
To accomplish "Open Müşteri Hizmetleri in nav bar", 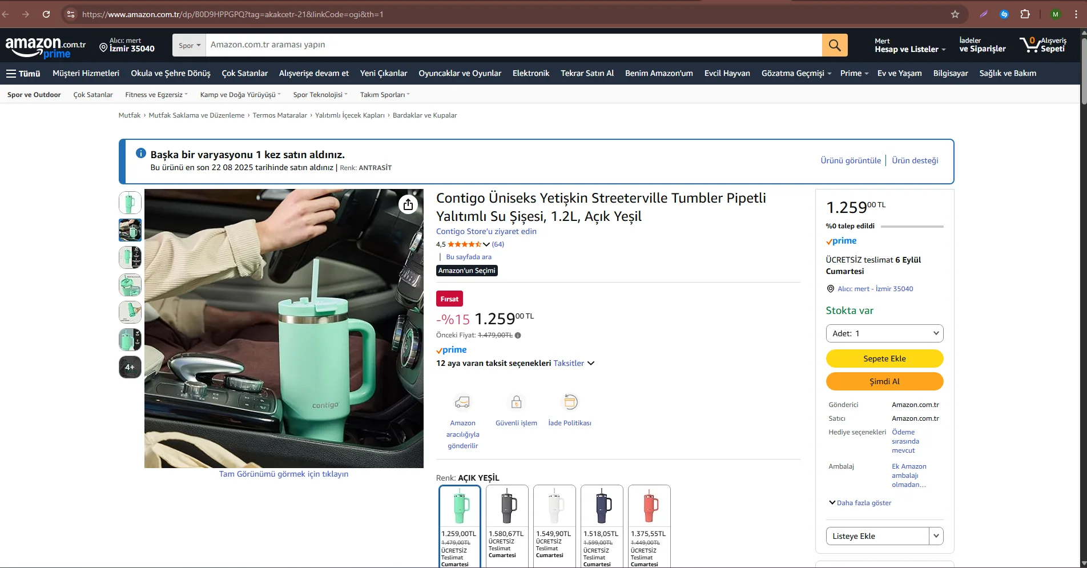I will (86, 74).
